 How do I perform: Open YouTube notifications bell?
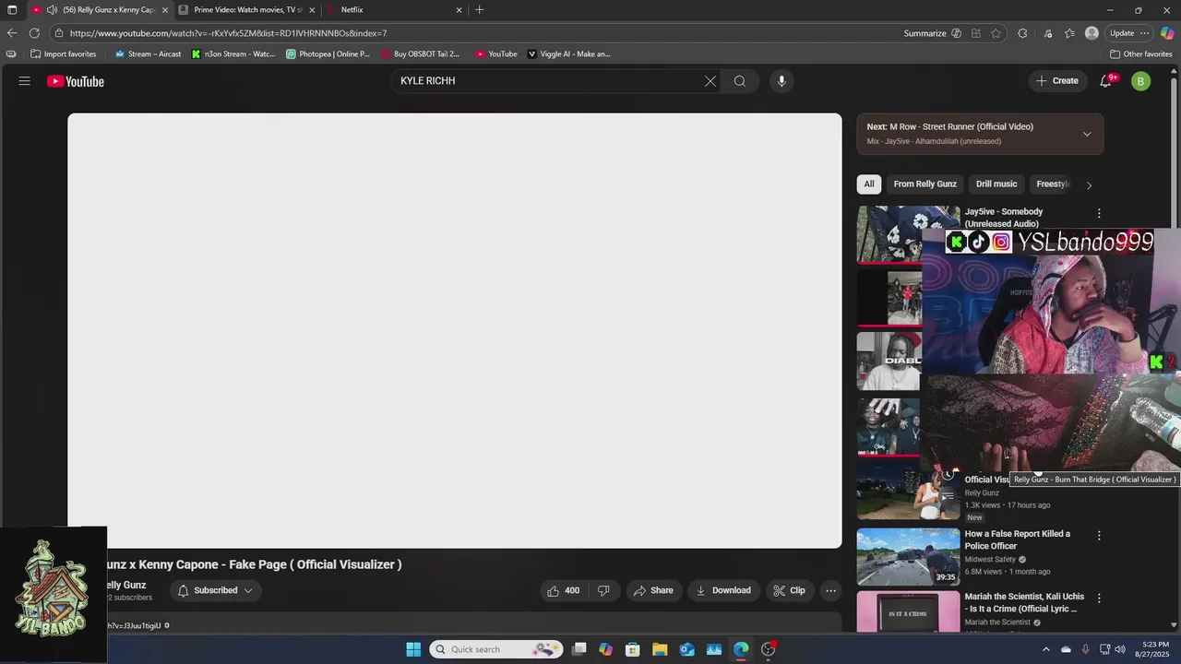click(1105, 81)
